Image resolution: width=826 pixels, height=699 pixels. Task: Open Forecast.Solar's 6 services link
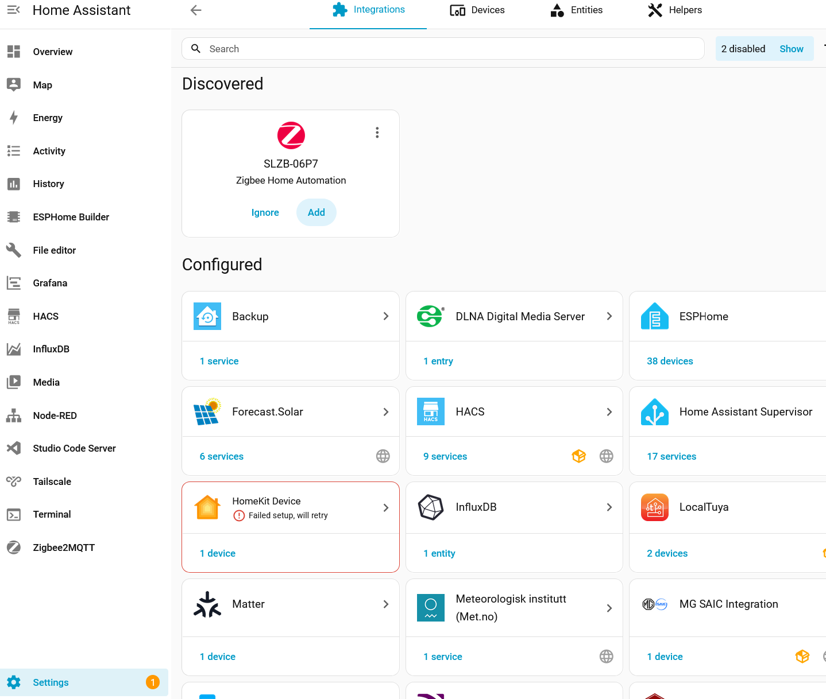(x=222, y=456)
